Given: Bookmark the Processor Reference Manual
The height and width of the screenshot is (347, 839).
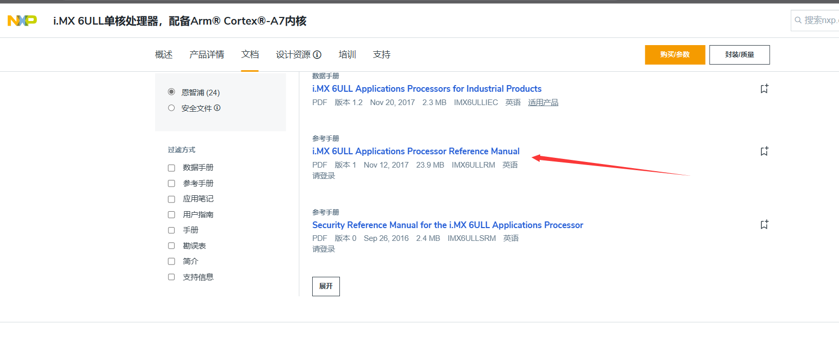Looking at the screenshot, I should [x=764, y=151].
